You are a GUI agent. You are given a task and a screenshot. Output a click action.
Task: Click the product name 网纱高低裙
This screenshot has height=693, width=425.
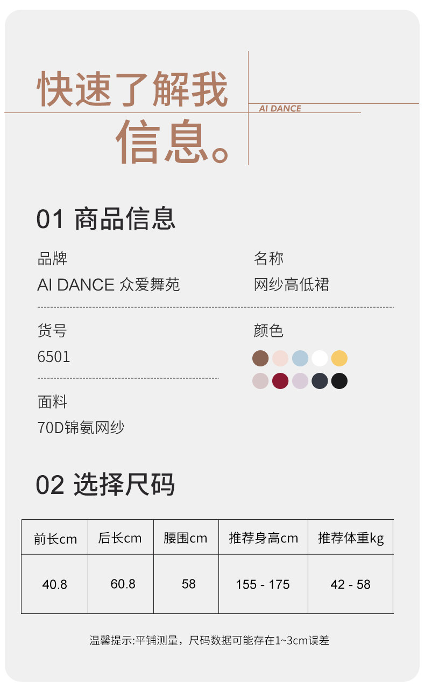(x=291, y=285)
